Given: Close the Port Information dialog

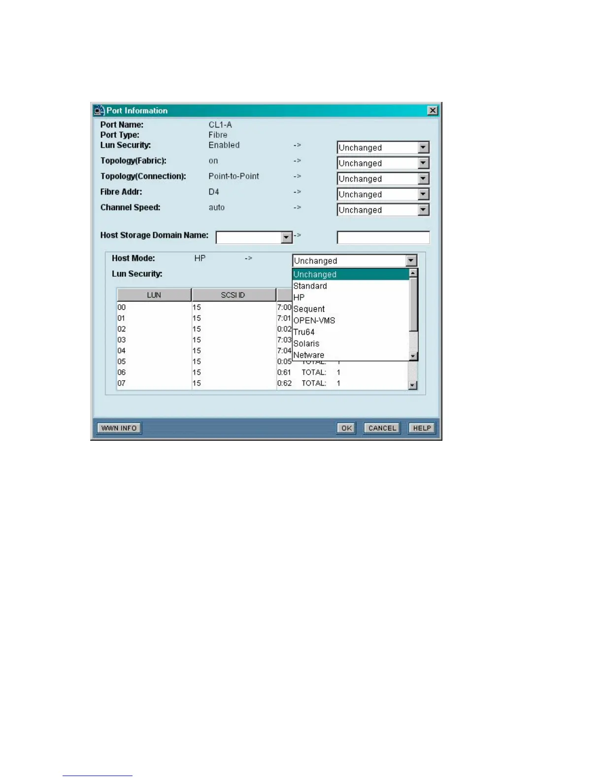Looking at the screenshot, I should point(433,110).
